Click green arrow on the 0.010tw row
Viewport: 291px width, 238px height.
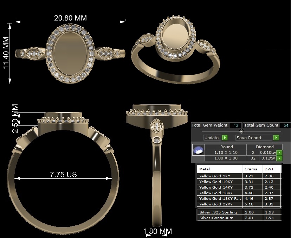tap(279, 153)
